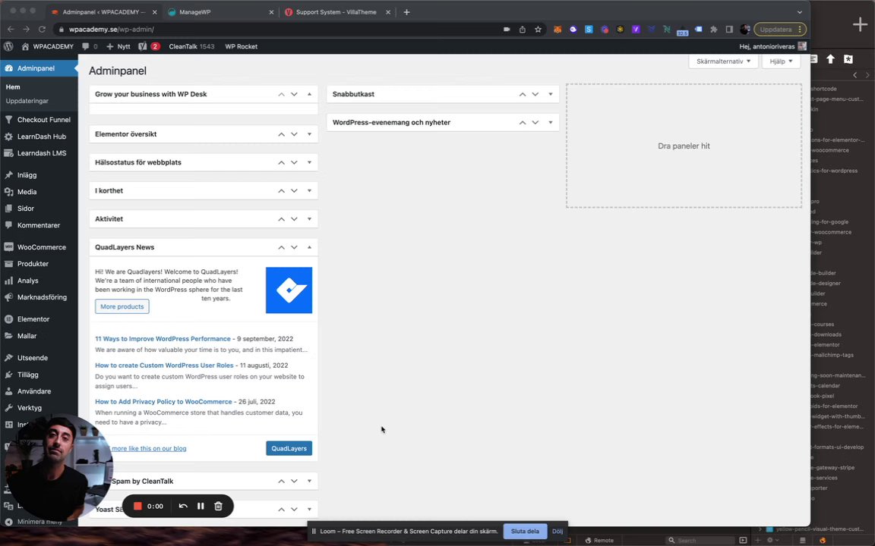
Task: Open Hej, antoniorivera account menu
Action: tap(772, 46)
